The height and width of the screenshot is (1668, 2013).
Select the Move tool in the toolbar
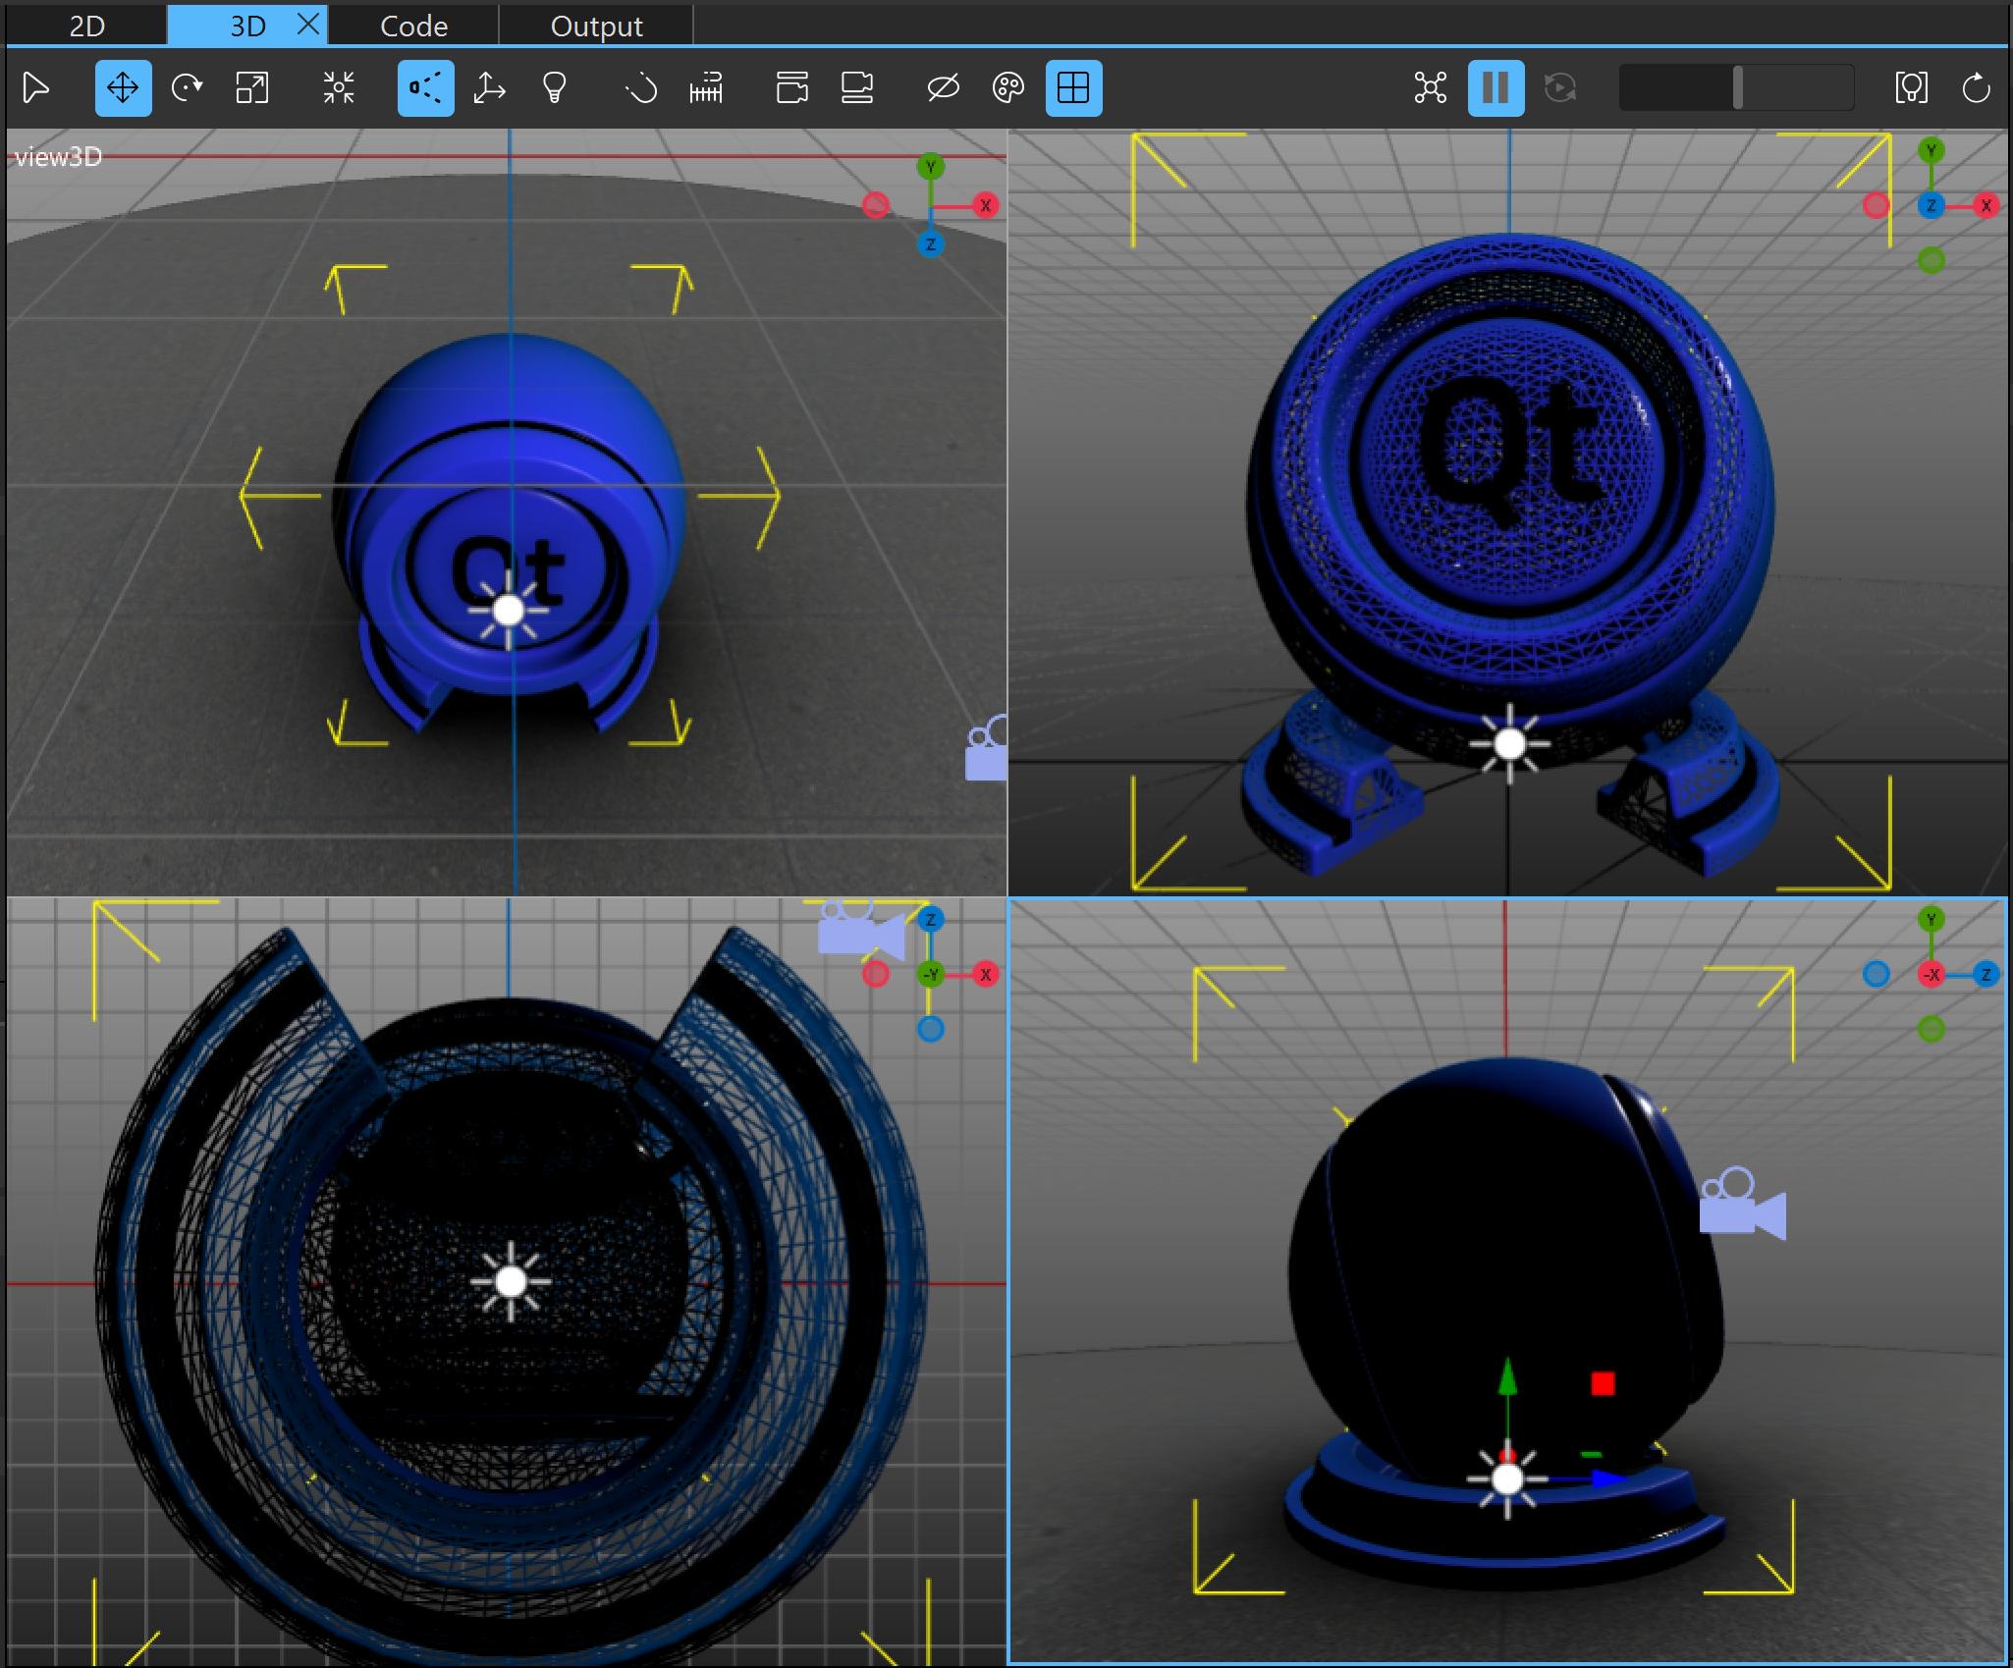(x=123, y=87)
